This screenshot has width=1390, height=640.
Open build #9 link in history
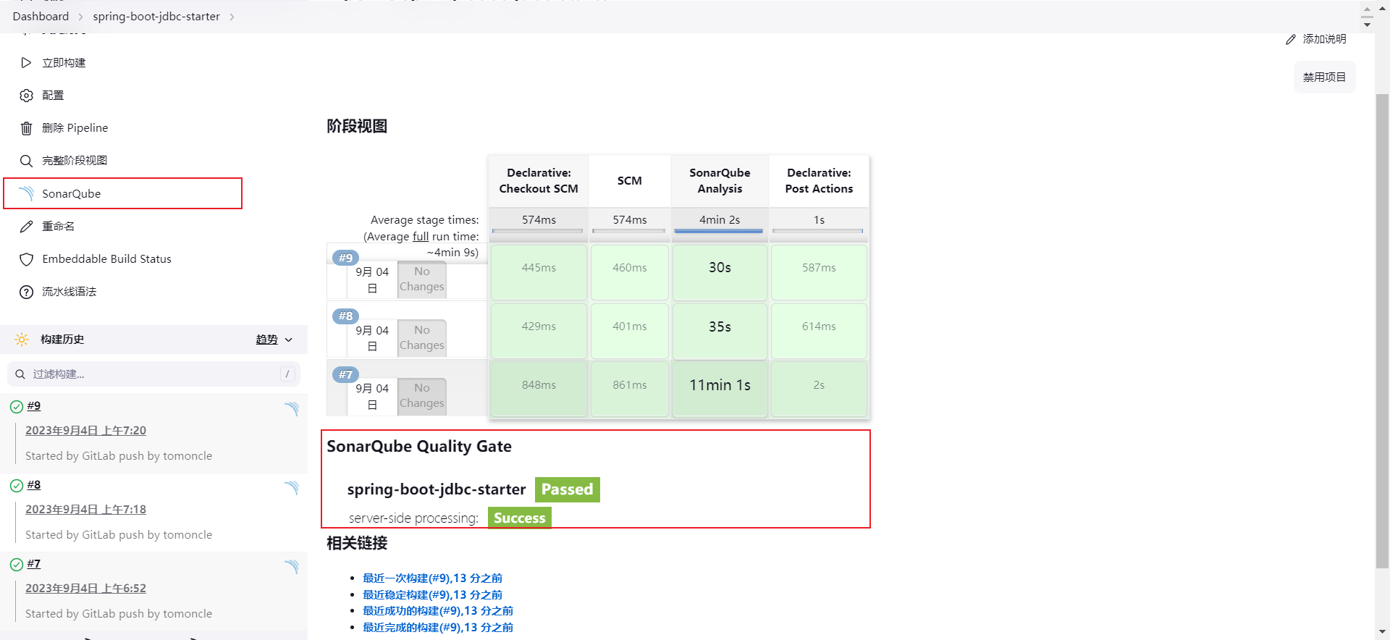(34, 406)
